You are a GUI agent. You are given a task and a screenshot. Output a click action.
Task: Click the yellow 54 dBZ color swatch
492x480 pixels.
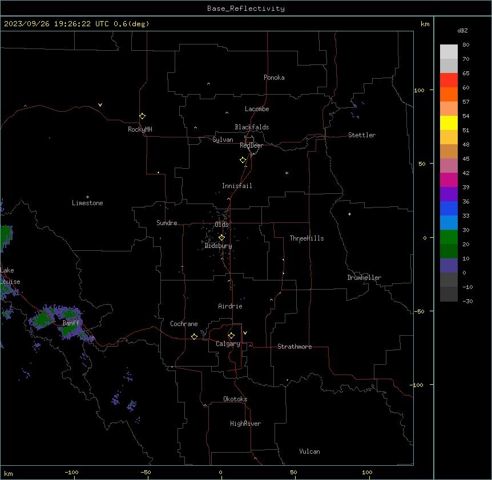pyautogui.click(x=449, y=123)
